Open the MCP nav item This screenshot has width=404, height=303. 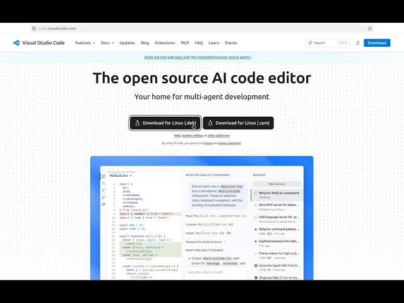(x=185, y=43)
